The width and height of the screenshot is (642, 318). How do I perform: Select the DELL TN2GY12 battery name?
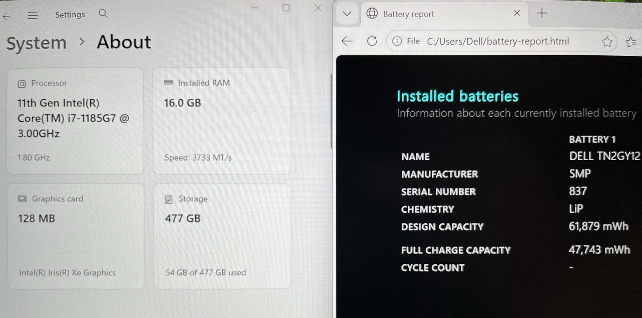(605, 156)
